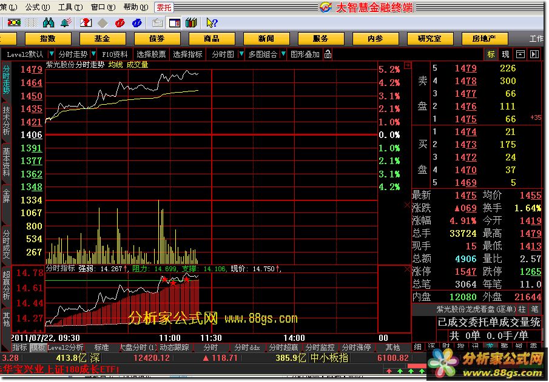Viewport: 549px width, 382px height.
Task: Open the 工具 menu
Action: [70, 7]
